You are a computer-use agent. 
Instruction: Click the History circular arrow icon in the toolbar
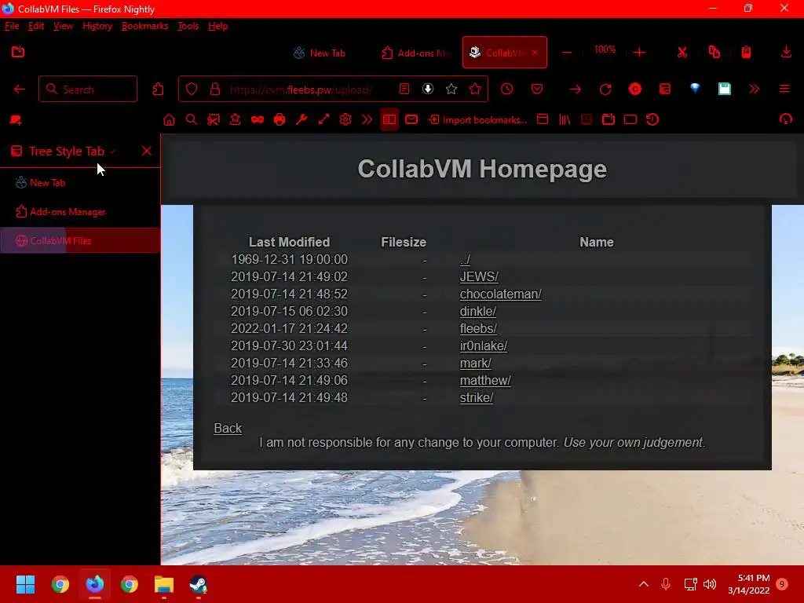pos(652,120)
